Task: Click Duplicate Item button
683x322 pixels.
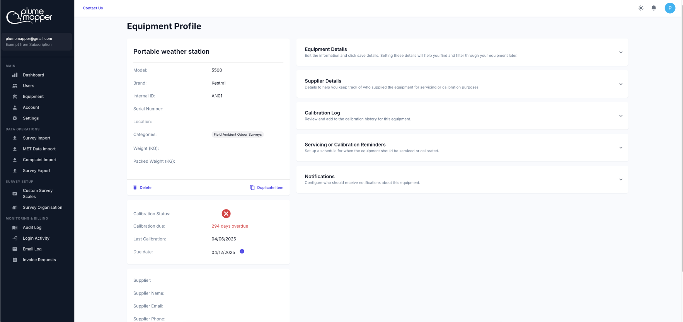Action: [267, 187]
